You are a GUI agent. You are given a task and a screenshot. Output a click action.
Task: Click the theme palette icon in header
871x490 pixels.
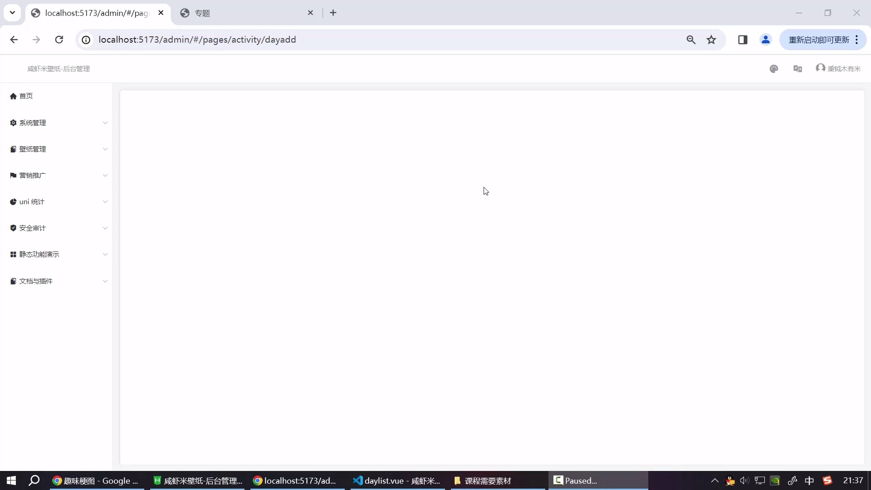coord(774,69)
